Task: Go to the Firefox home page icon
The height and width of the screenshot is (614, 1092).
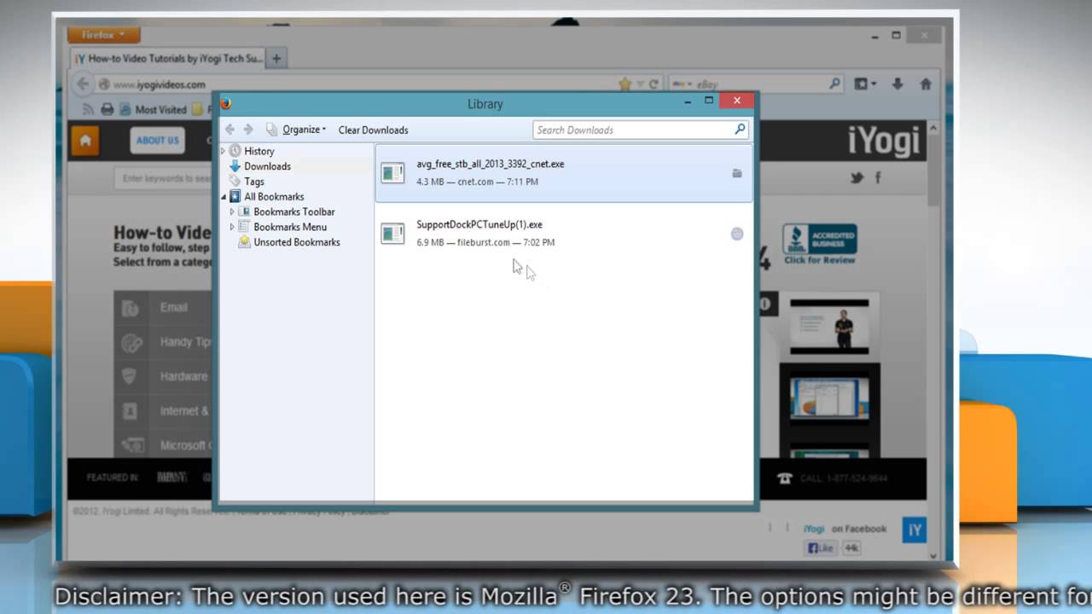Action: pos(926,84)
